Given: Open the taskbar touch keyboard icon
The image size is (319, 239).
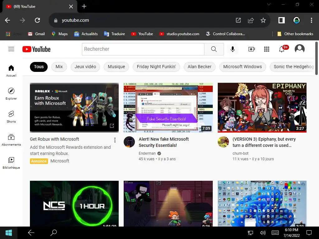Looking at the screenshot, I should pos(275,233).
